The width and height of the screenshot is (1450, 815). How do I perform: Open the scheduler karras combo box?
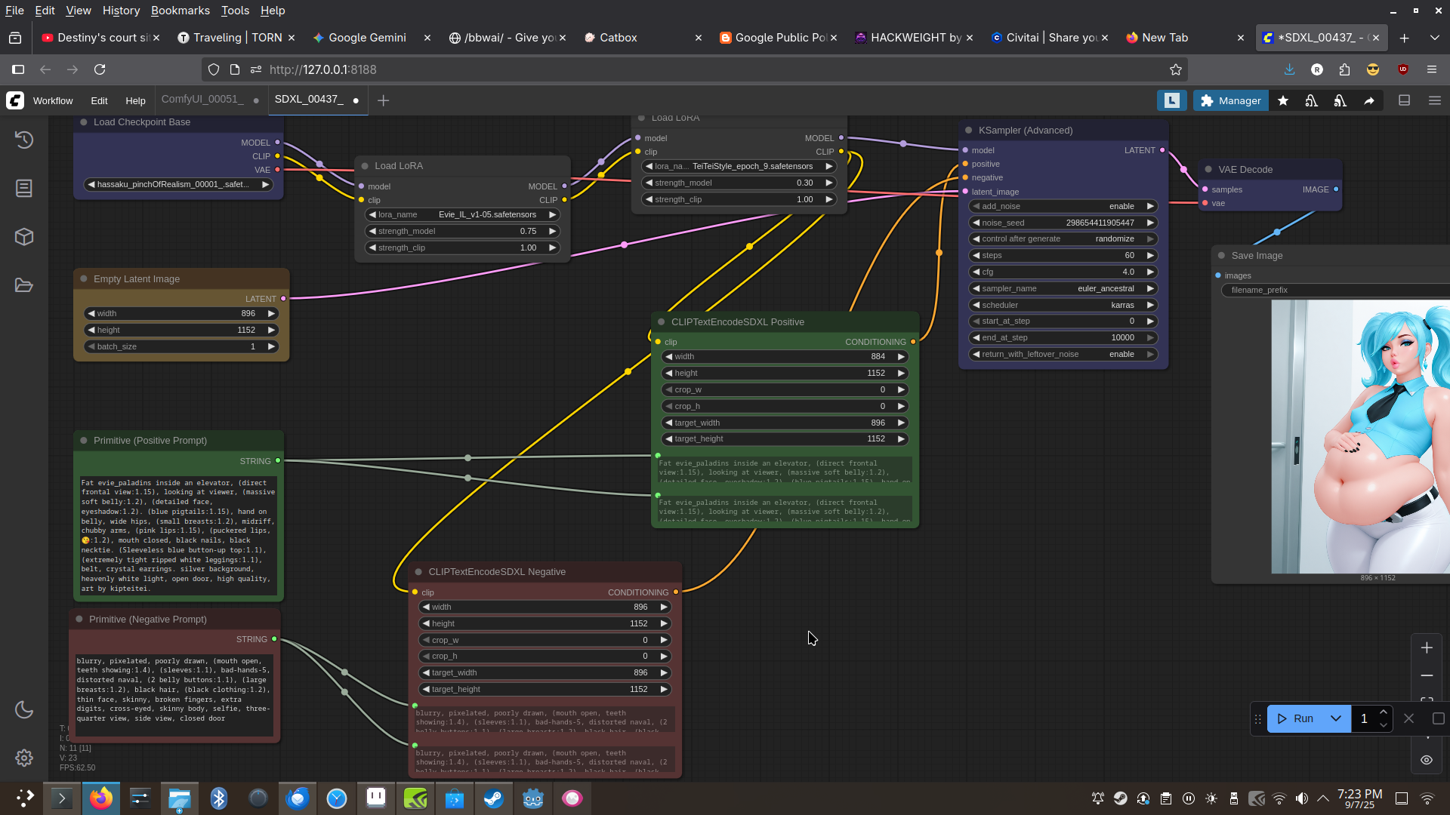[x=1063, y=305]
